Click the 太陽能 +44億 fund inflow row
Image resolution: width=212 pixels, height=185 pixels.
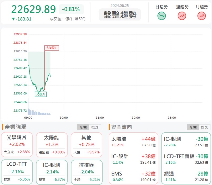click(133, 142)
